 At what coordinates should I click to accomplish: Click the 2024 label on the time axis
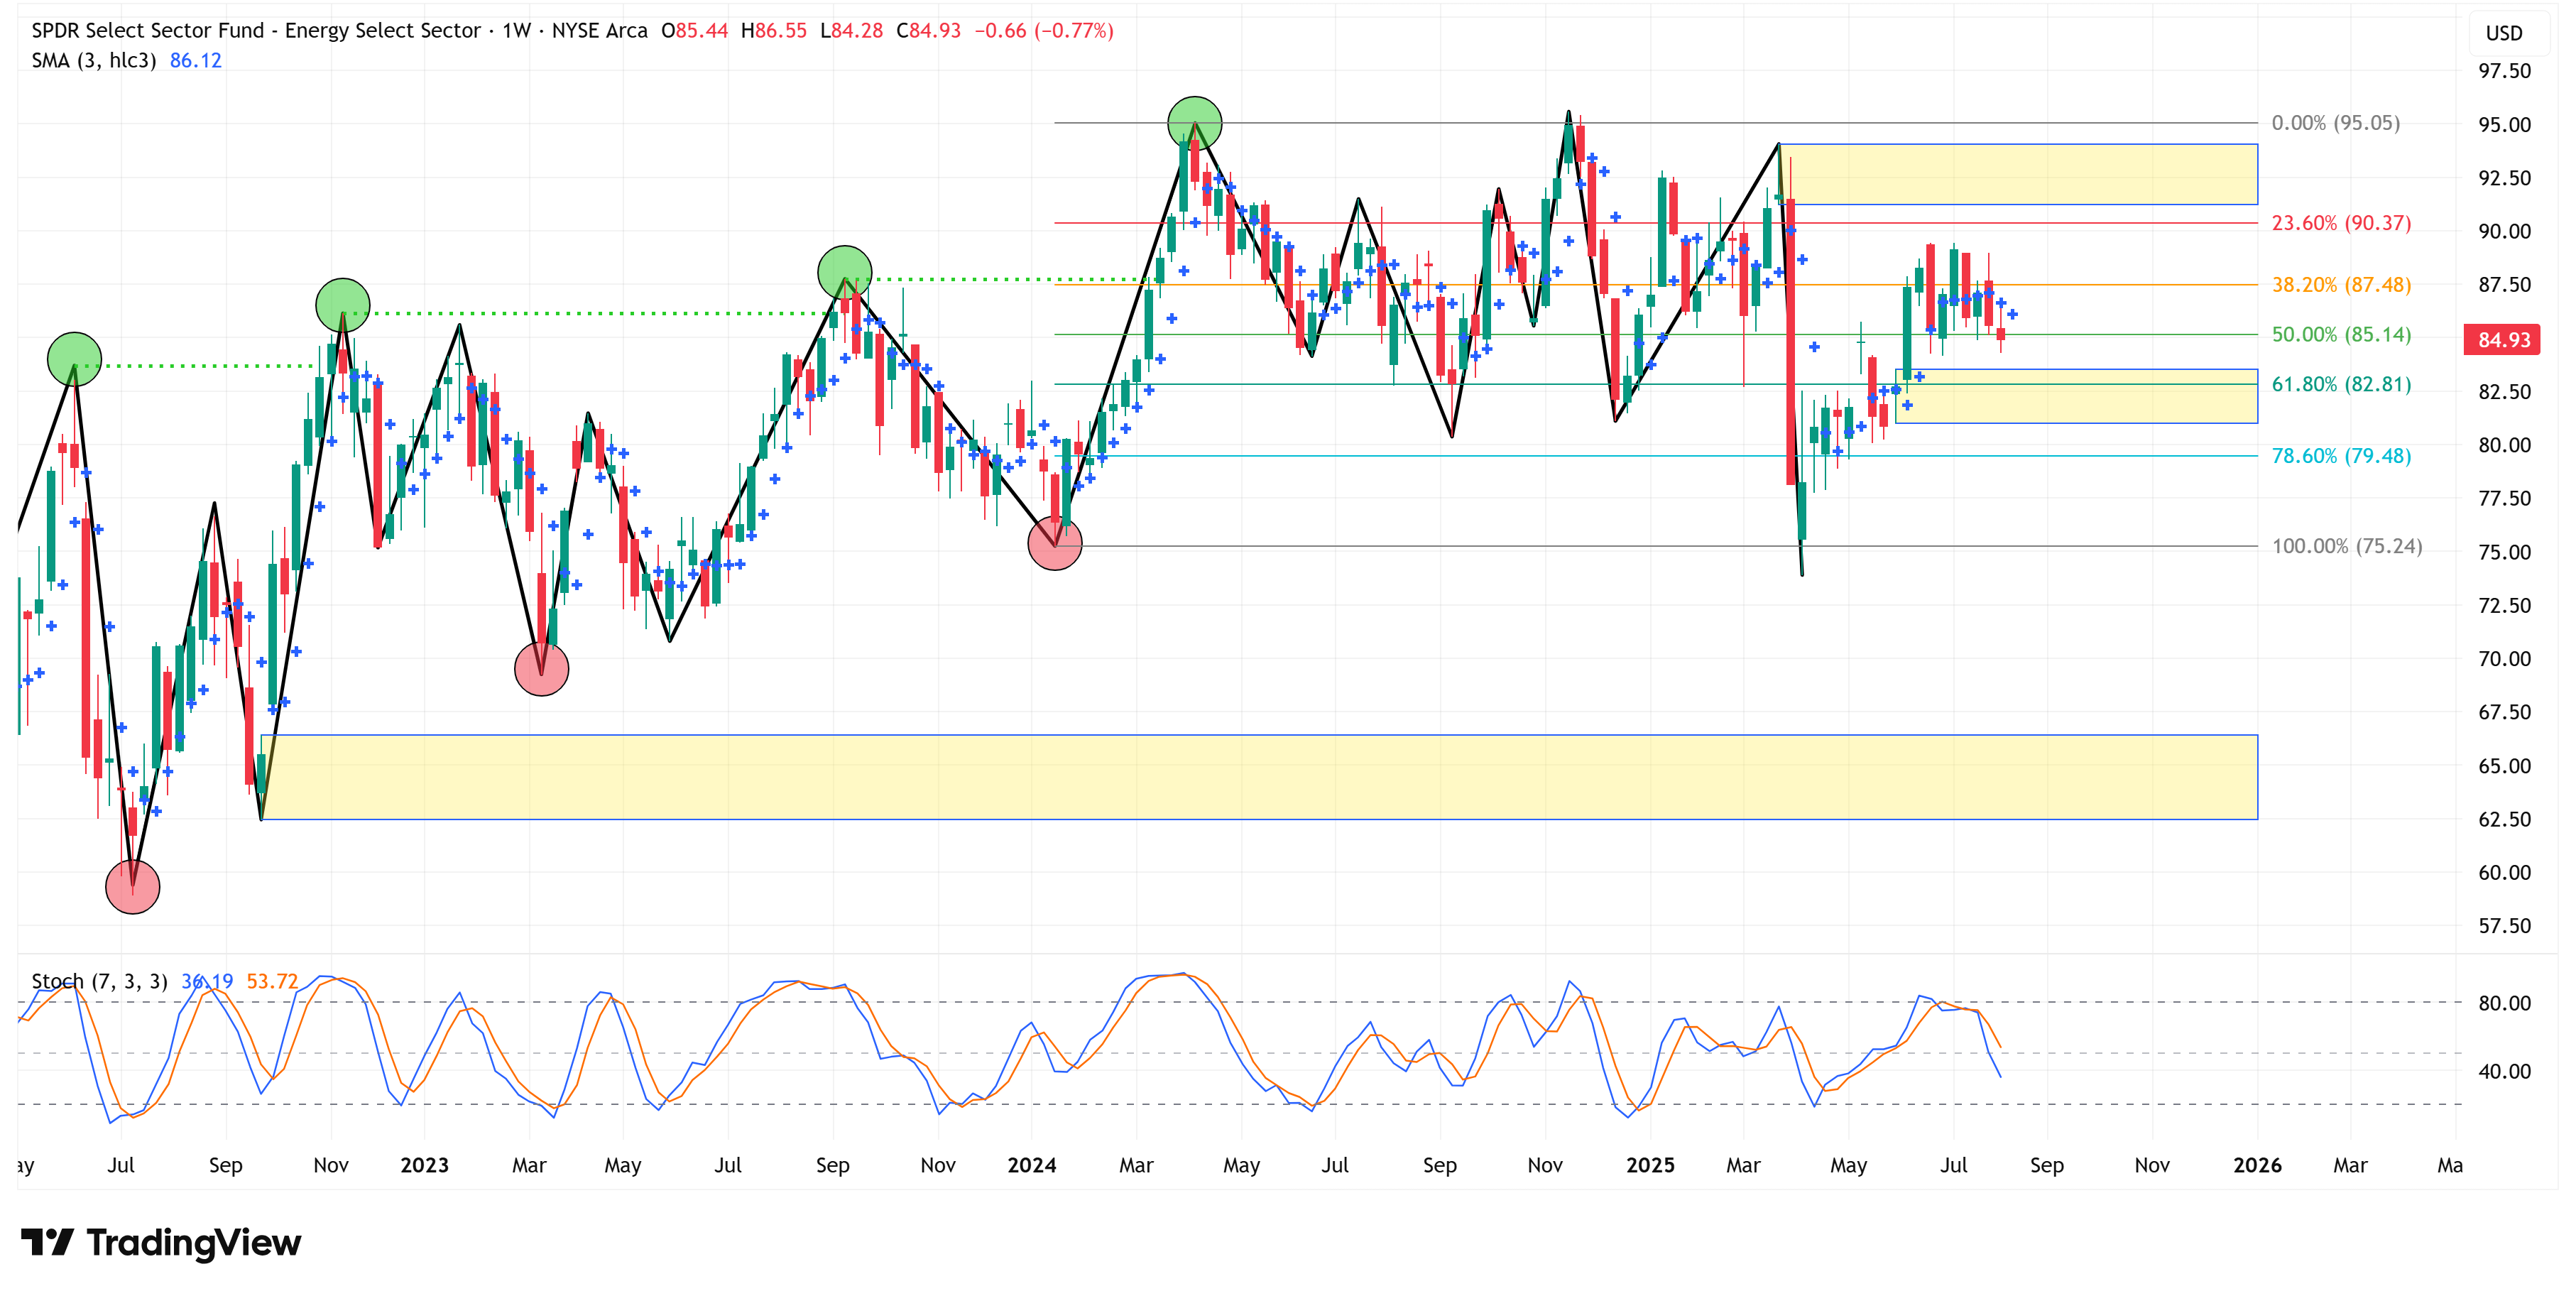1031,1165
